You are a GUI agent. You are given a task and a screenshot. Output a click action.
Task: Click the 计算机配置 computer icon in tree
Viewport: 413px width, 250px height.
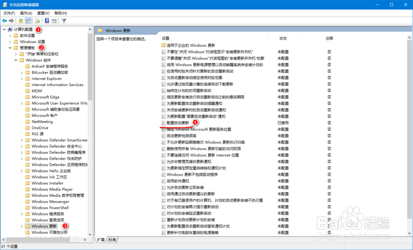point(10,29)
